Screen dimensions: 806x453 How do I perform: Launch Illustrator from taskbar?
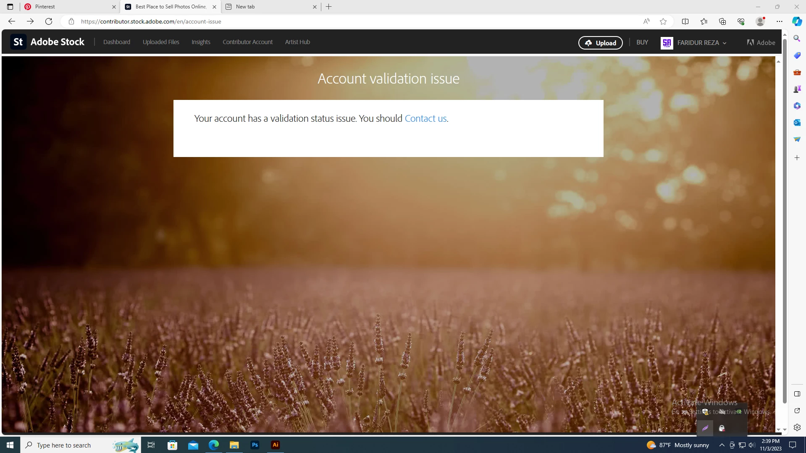(276, 445)
